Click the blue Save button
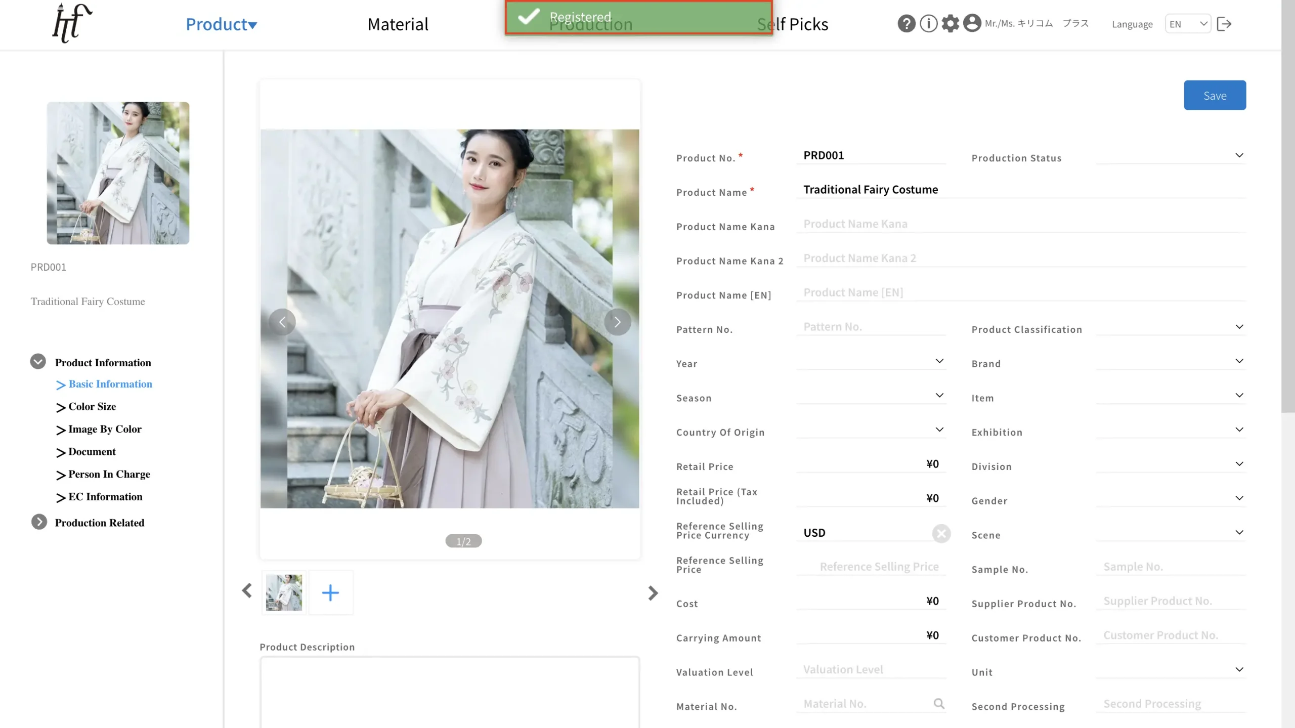1295x728 pixels. point(1215,95)
